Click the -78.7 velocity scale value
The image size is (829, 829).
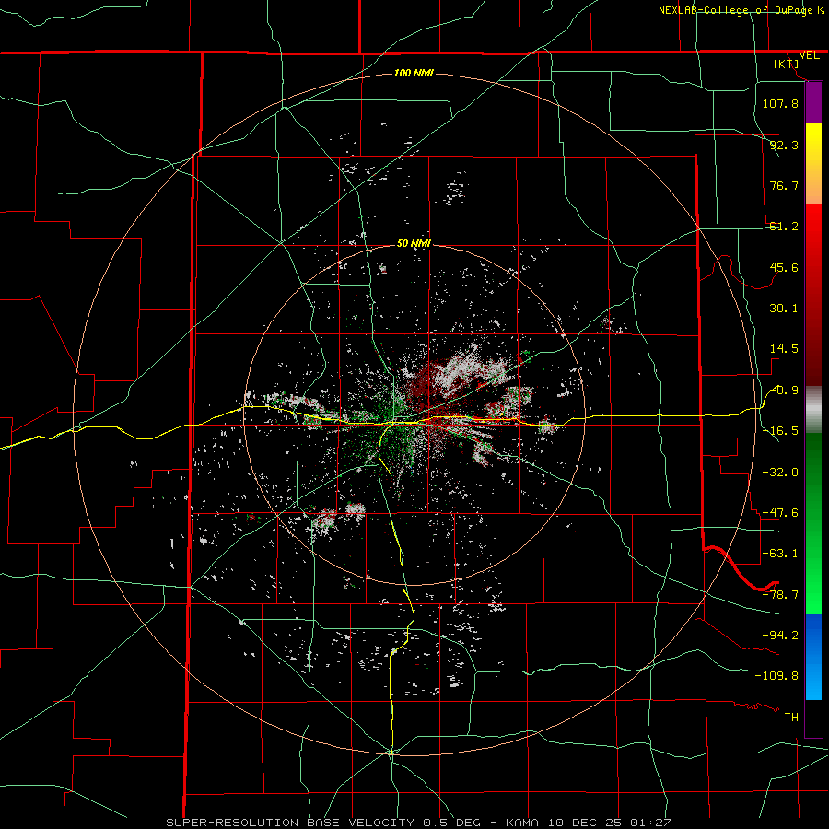(x=780, y=595)
